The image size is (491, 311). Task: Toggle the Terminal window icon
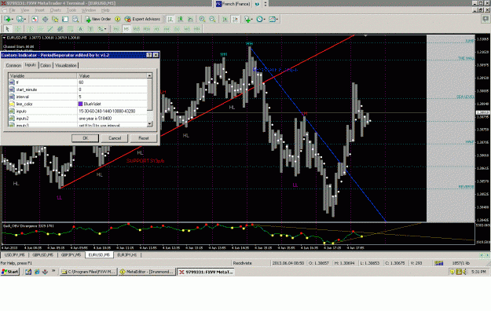65,19
